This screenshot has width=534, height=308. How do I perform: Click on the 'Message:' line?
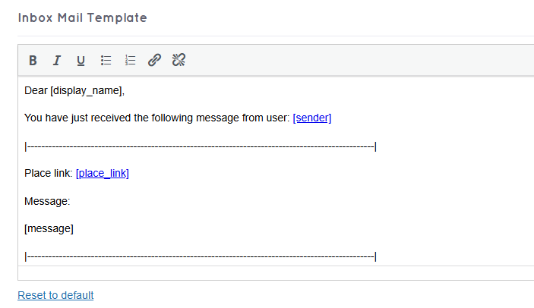tap(47, 201)
